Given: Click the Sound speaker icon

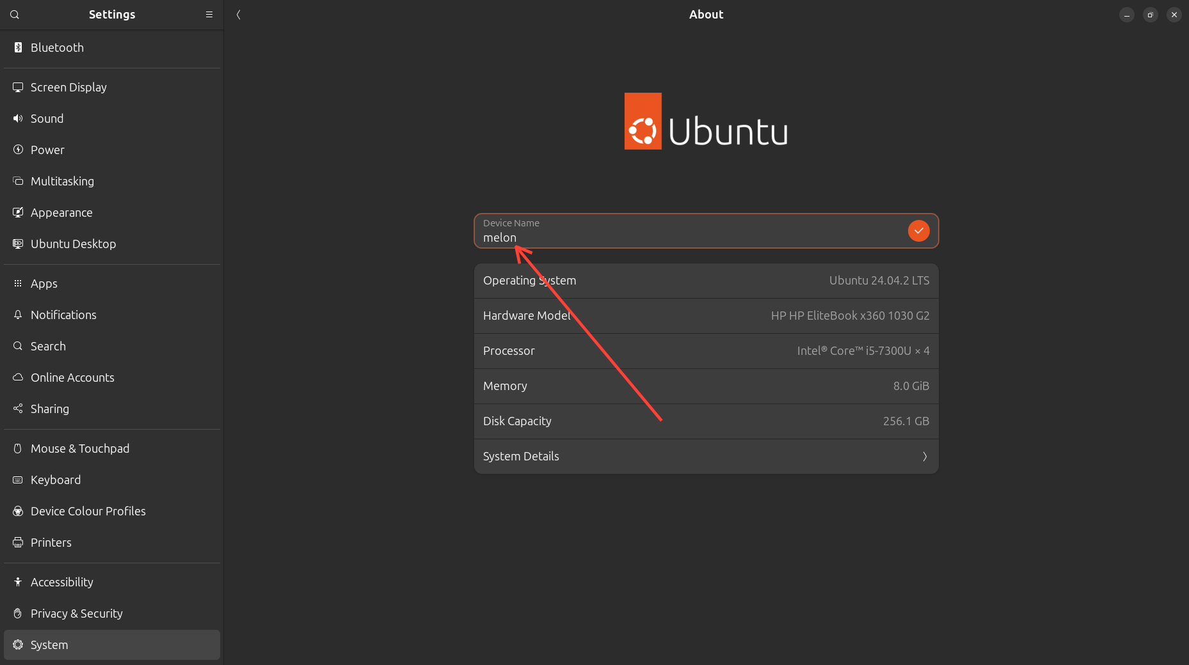Looking at the screenshot, I should click(18, 118).
